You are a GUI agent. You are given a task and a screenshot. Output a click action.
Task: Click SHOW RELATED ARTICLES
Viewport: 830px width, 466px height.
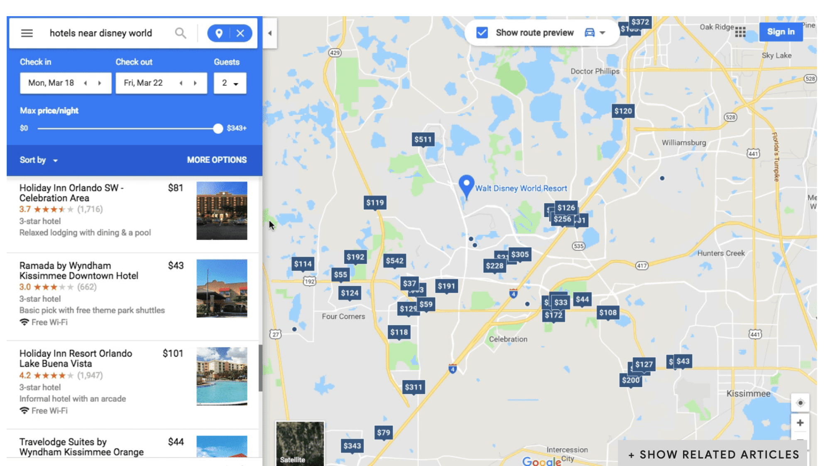pyautogui.click(x=714, y=454)
